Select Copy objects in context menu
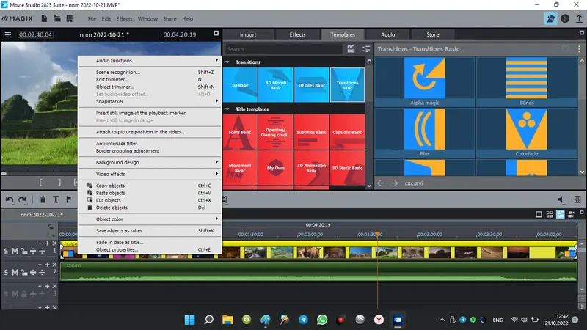587x330 pixels. pos(150,186)
